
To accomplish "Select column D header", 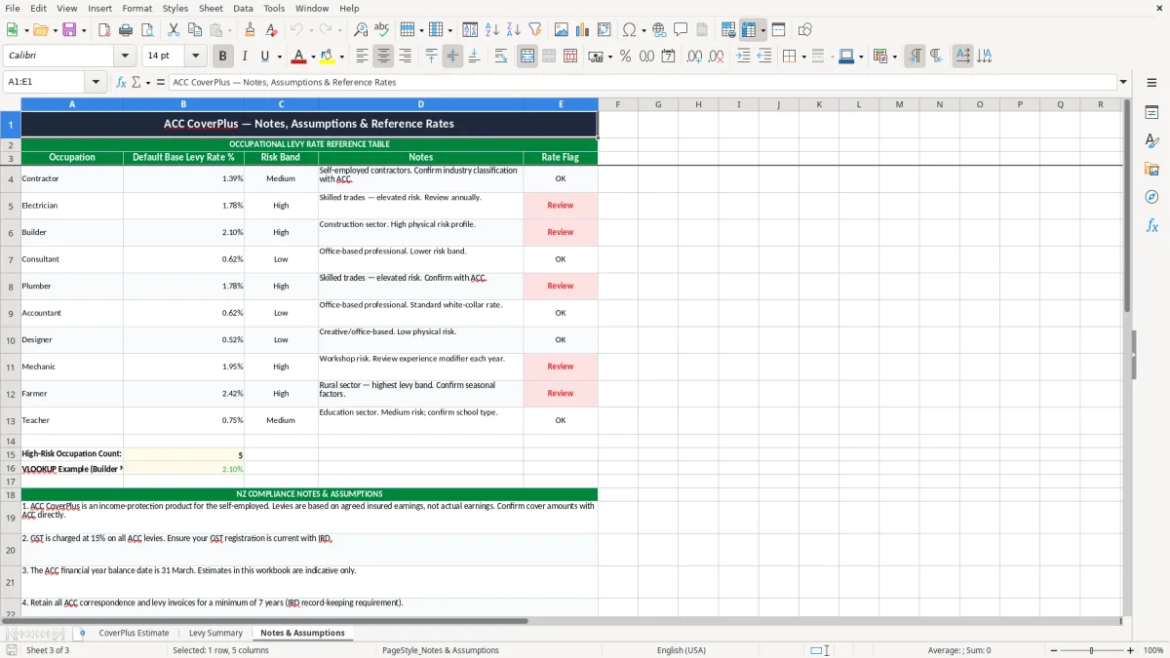I will (x=420, y=104).
